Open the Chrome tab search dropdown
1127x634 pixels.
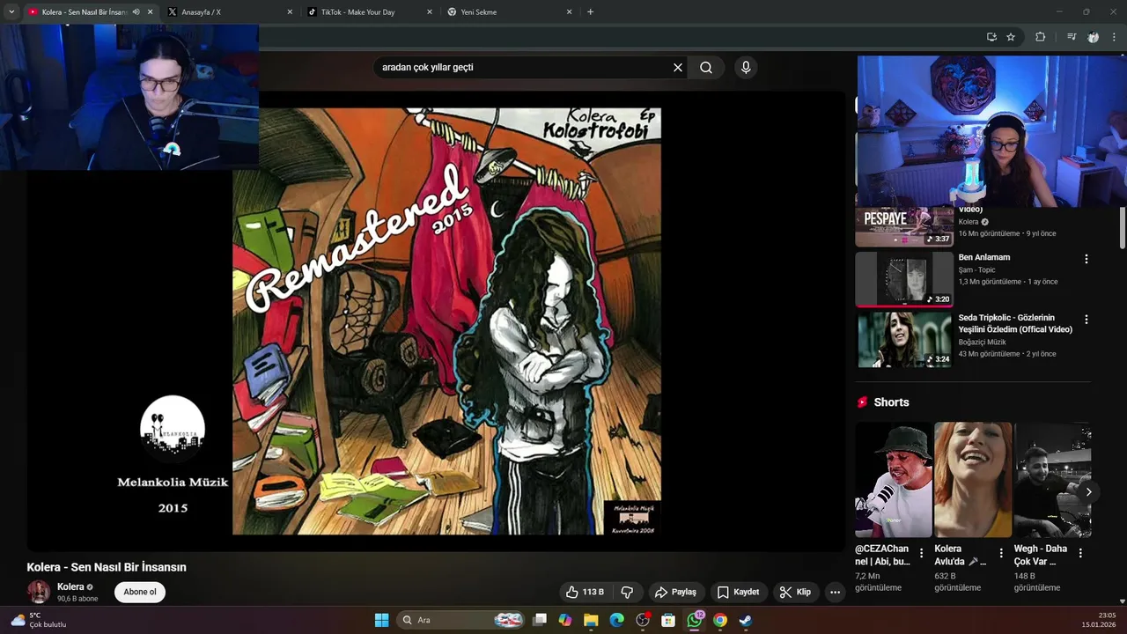click(11, 12)
